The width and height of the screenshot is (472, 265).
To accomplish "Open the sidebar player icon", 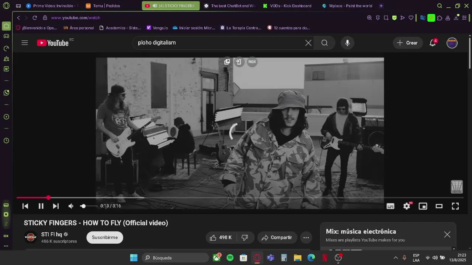I will click(x=6, y=117).
